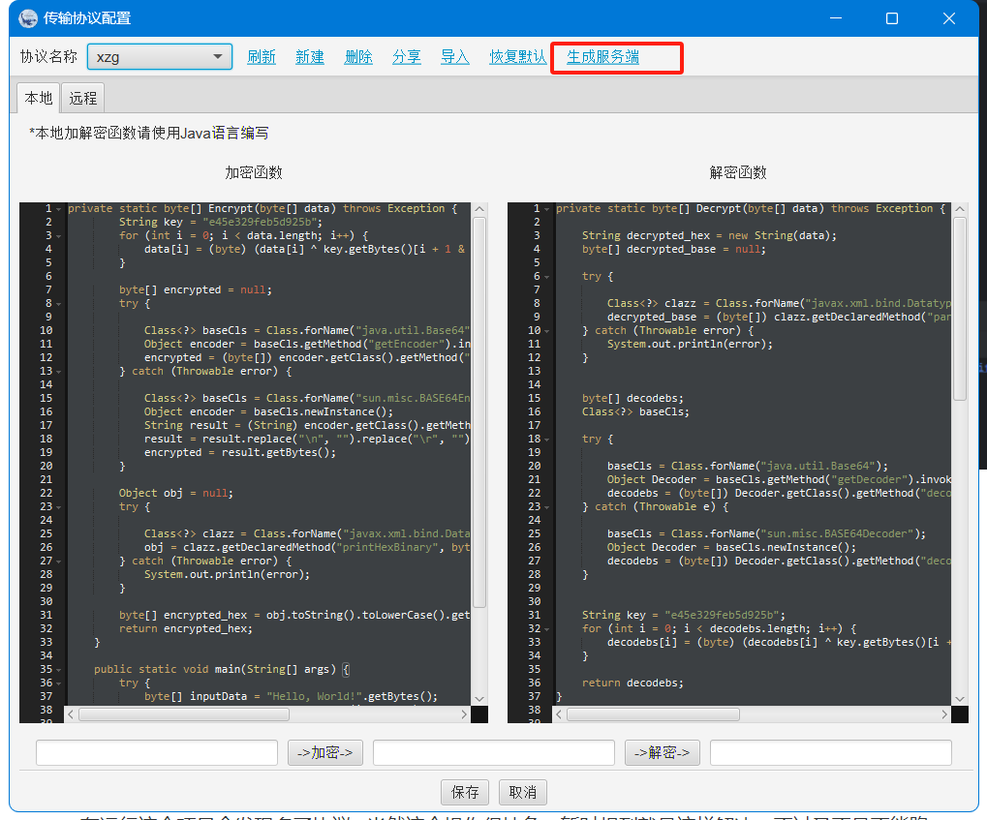The width and height of the screenshot is (987, 820).
Task: Focus the plaintext input field left of 加密
Action: (157, 752)
